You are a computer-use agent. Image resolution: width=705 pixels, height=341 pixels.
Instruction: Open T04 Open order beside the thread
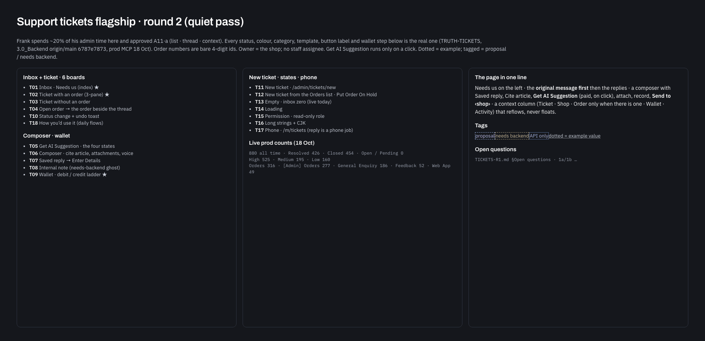pyautogui.click(x=80, y=109)
